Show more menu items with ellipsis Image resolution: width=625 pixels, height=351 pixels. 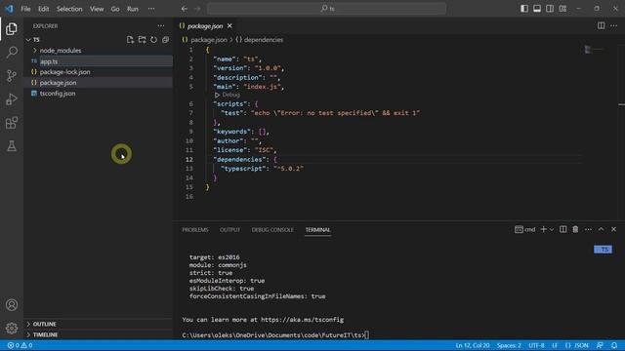click(151, 9)
